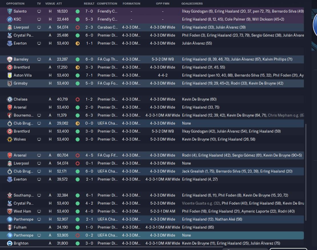Image resolution: width=317 pixels, height=250 pixels.
Task: Sort by the Venue column header
Action: [x=50, y=4]
